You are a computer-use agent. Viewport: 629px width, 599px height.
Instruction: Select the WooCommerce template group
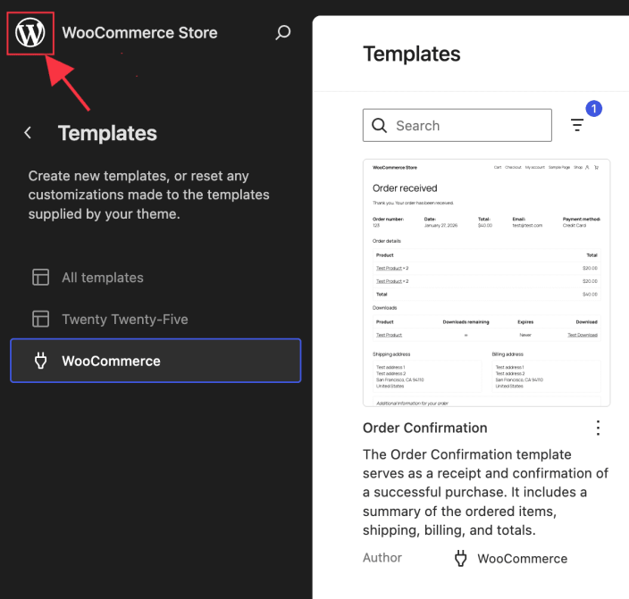coord(155,361)
